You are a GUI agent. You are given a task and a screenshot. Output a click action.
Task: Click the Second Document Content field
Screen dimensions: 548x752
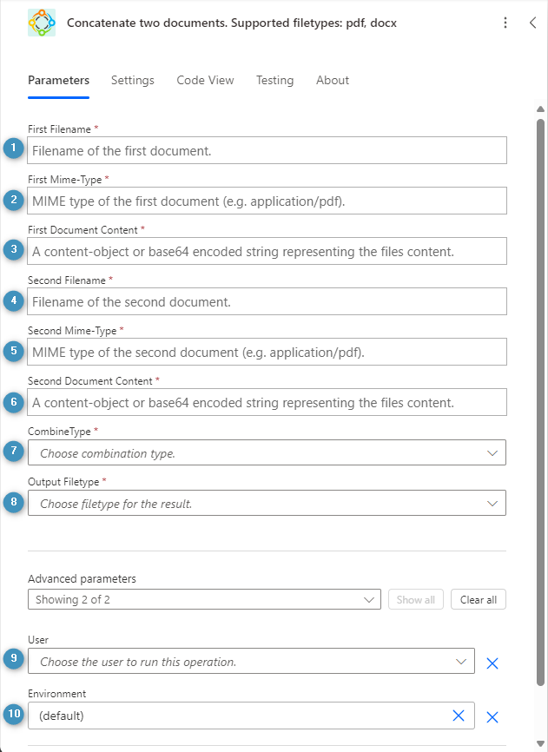pyautogui.click(x=267, y=402)
